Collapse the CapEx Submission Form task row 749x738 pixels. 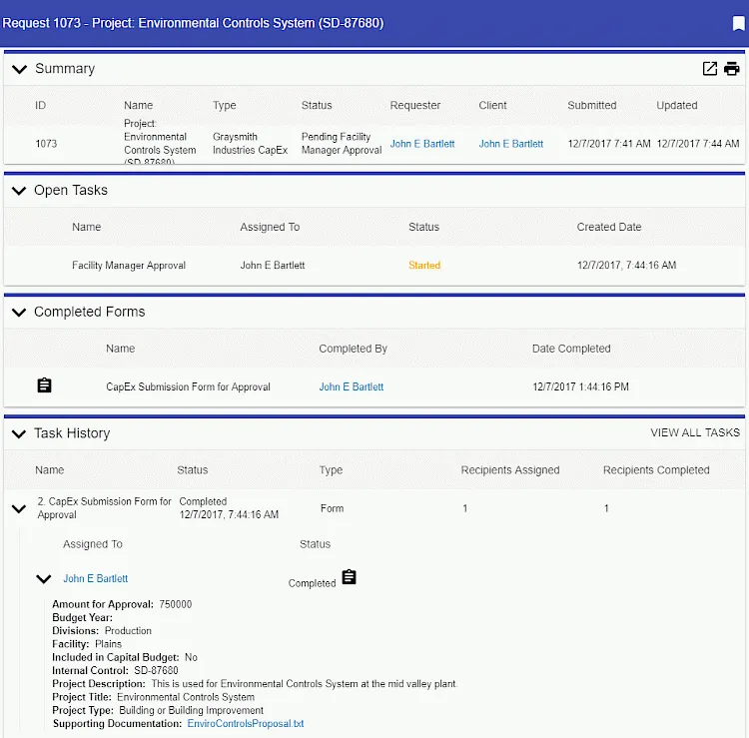[18, 508]
